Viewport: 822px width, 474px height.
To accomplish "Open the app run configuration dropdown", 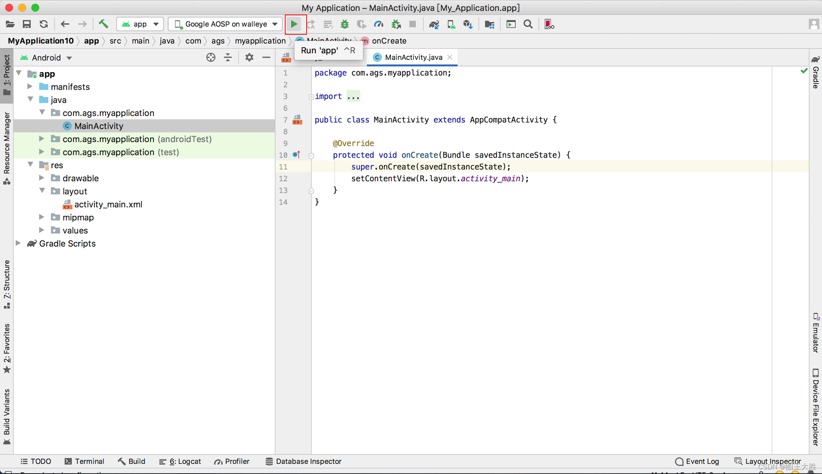I will pos(140,24).
